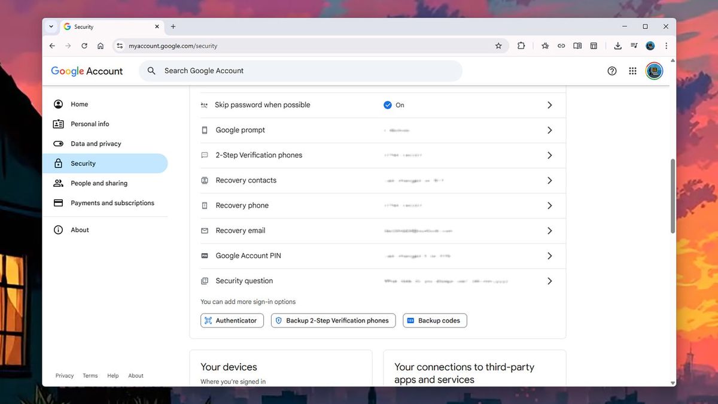Screen dimensions: 718x404
Task: Close the Security browser tab
Action: [157, 26]
